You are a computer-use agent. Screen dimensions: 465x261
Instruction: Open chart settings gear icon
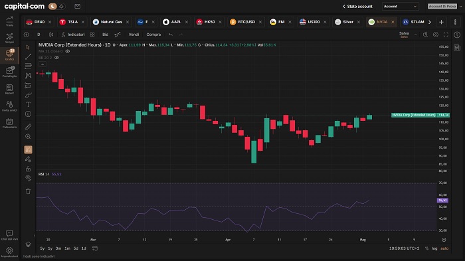coord(436,35)
